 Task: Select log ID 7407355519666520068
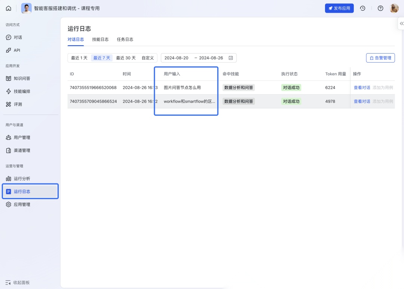pos(93,88)
